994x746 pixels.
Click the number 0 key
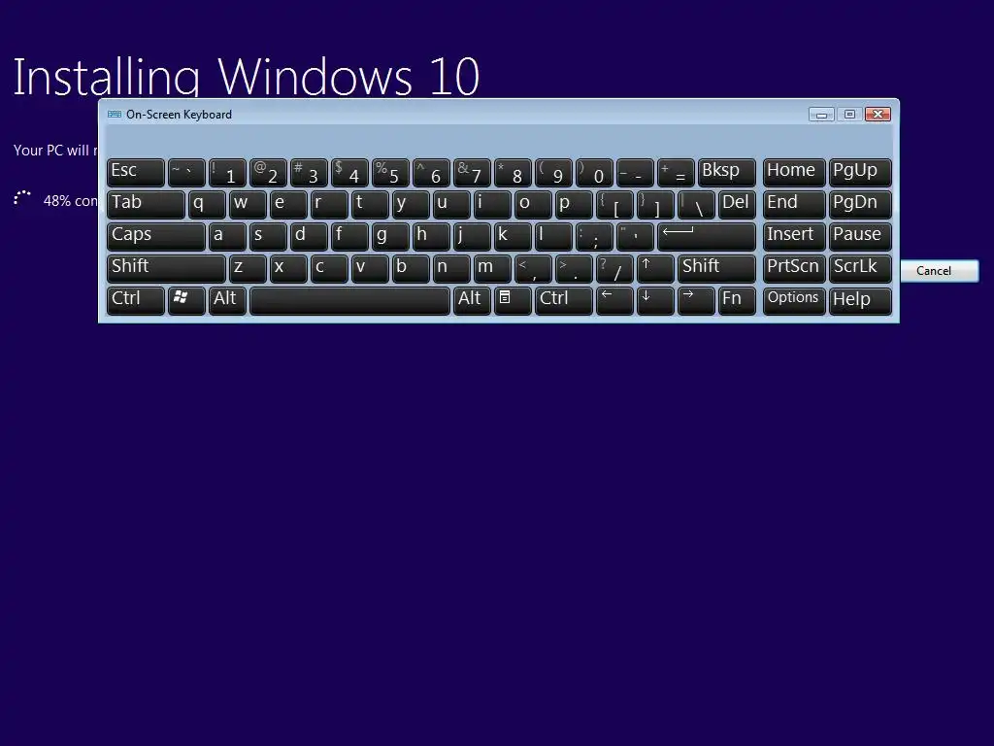click(x=594, y=173)
